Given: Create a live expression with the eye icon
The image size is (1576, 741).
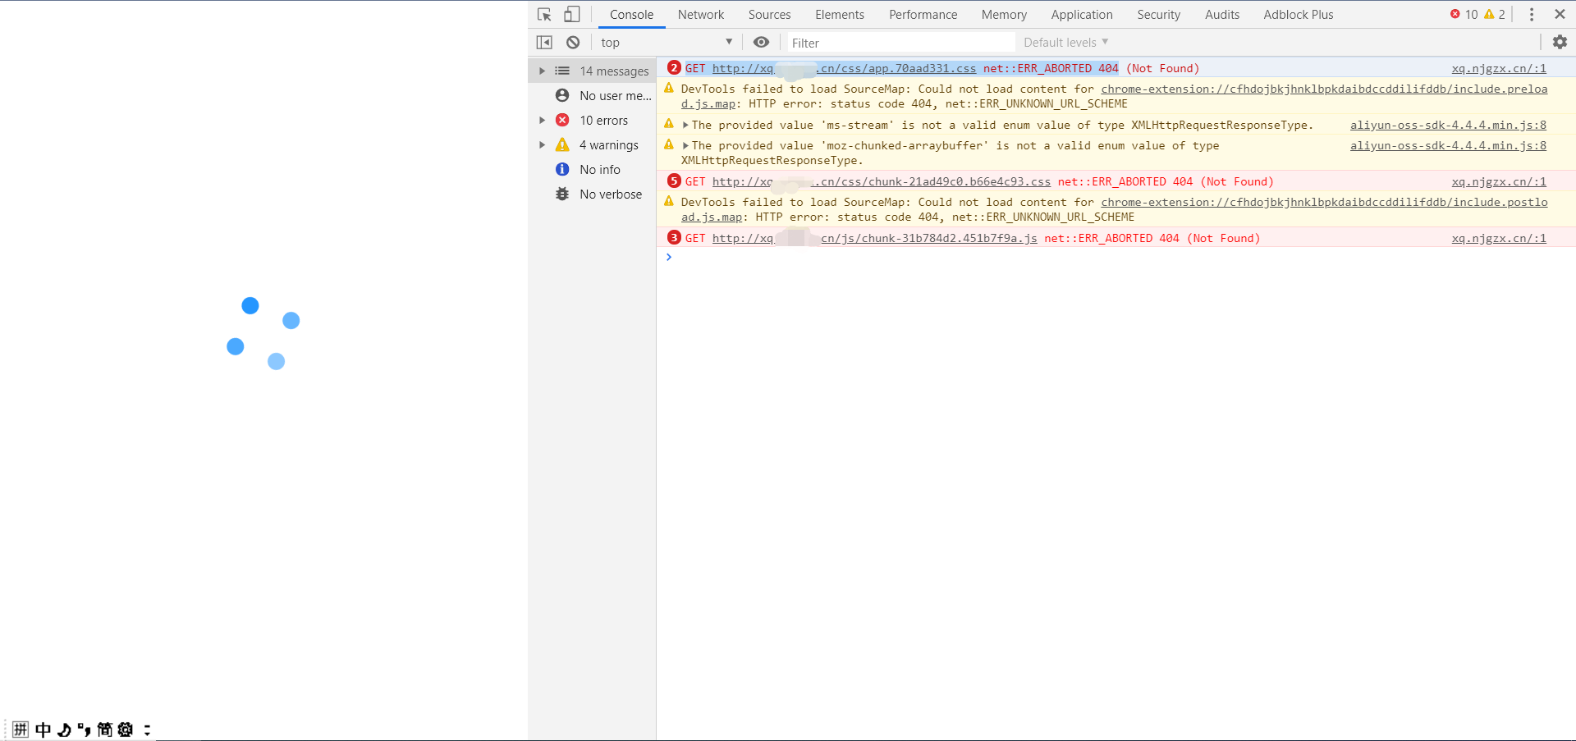Looking at the screenshot, I should 761,42.
